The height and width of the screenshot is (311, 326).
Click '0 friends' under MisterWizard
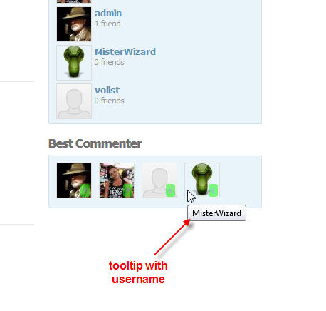coord(110,62)
